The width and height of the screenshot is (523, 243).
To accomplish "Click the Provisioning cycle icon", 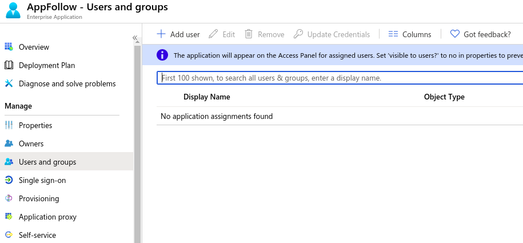I will coord(9,198).
